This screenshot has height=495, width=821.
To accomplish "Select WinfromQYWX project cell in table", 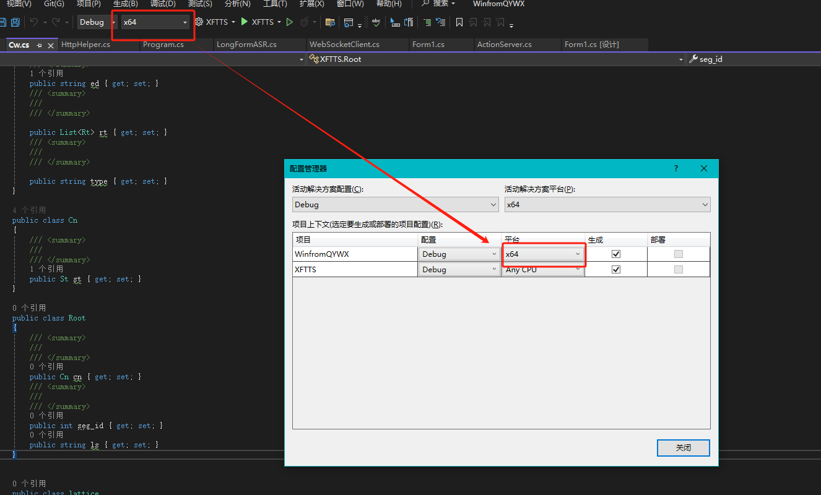I will click(x=355, y=254).
